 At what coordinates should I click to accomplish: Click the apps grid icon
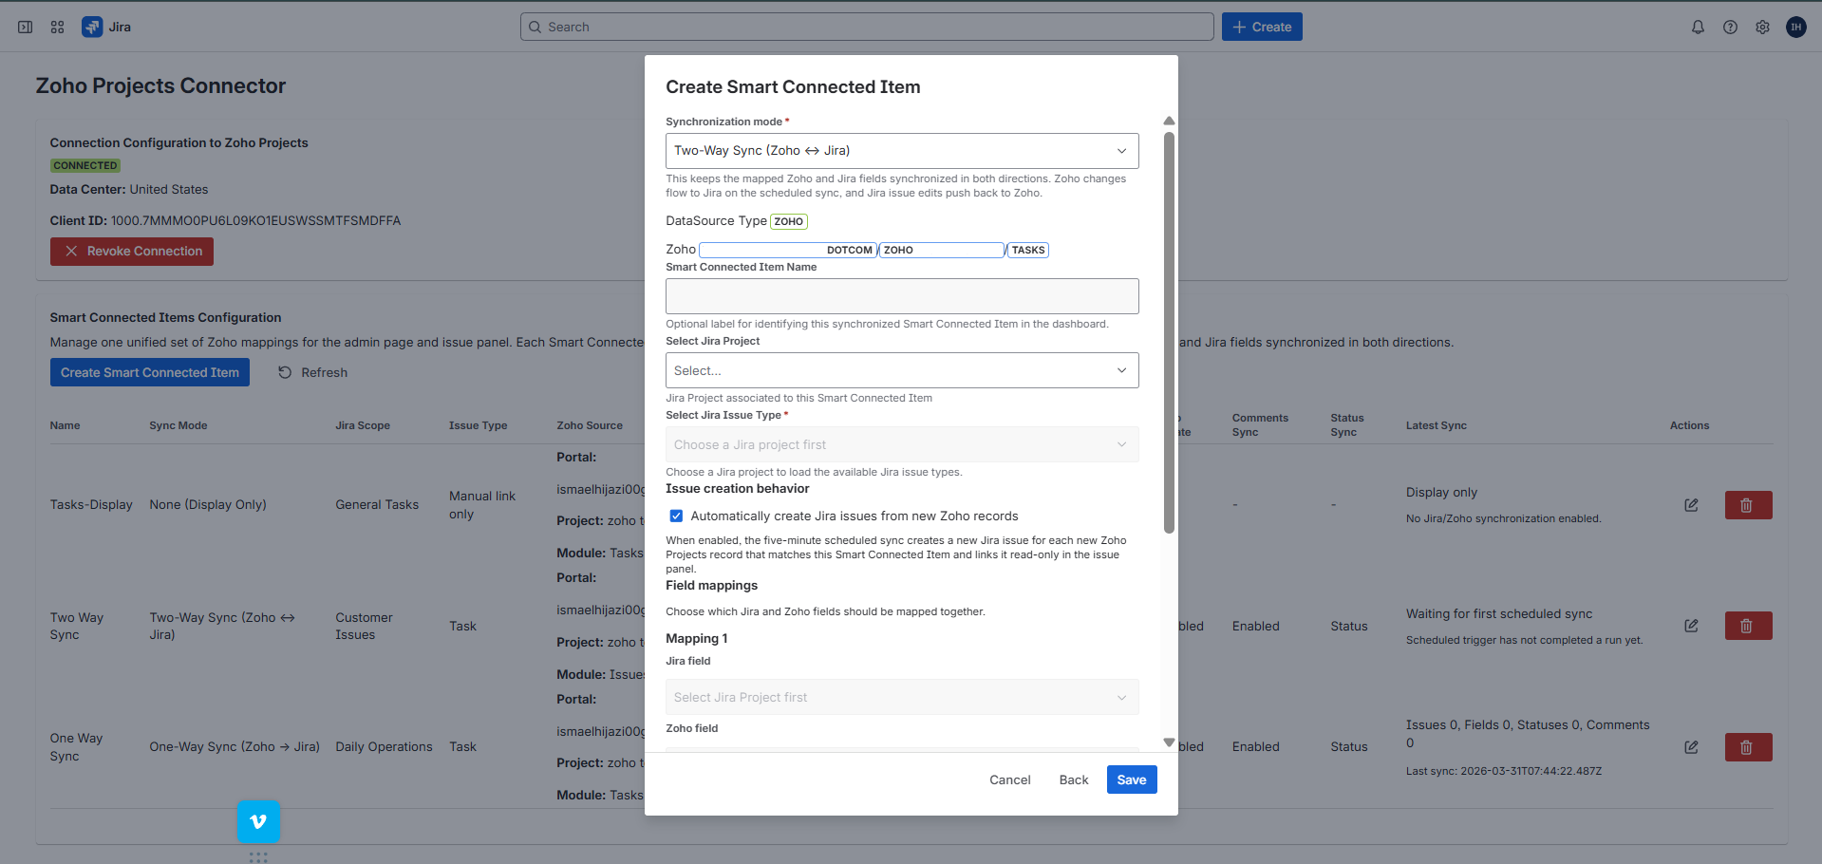(57, 27)
